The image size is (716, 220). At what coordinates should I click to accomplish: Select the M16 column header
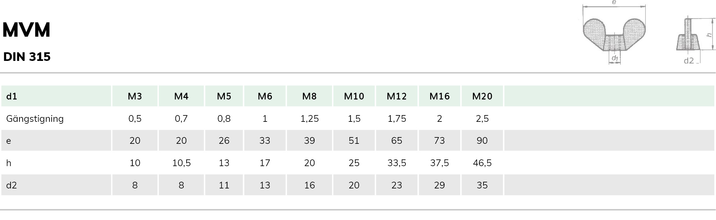click(439, 96)
